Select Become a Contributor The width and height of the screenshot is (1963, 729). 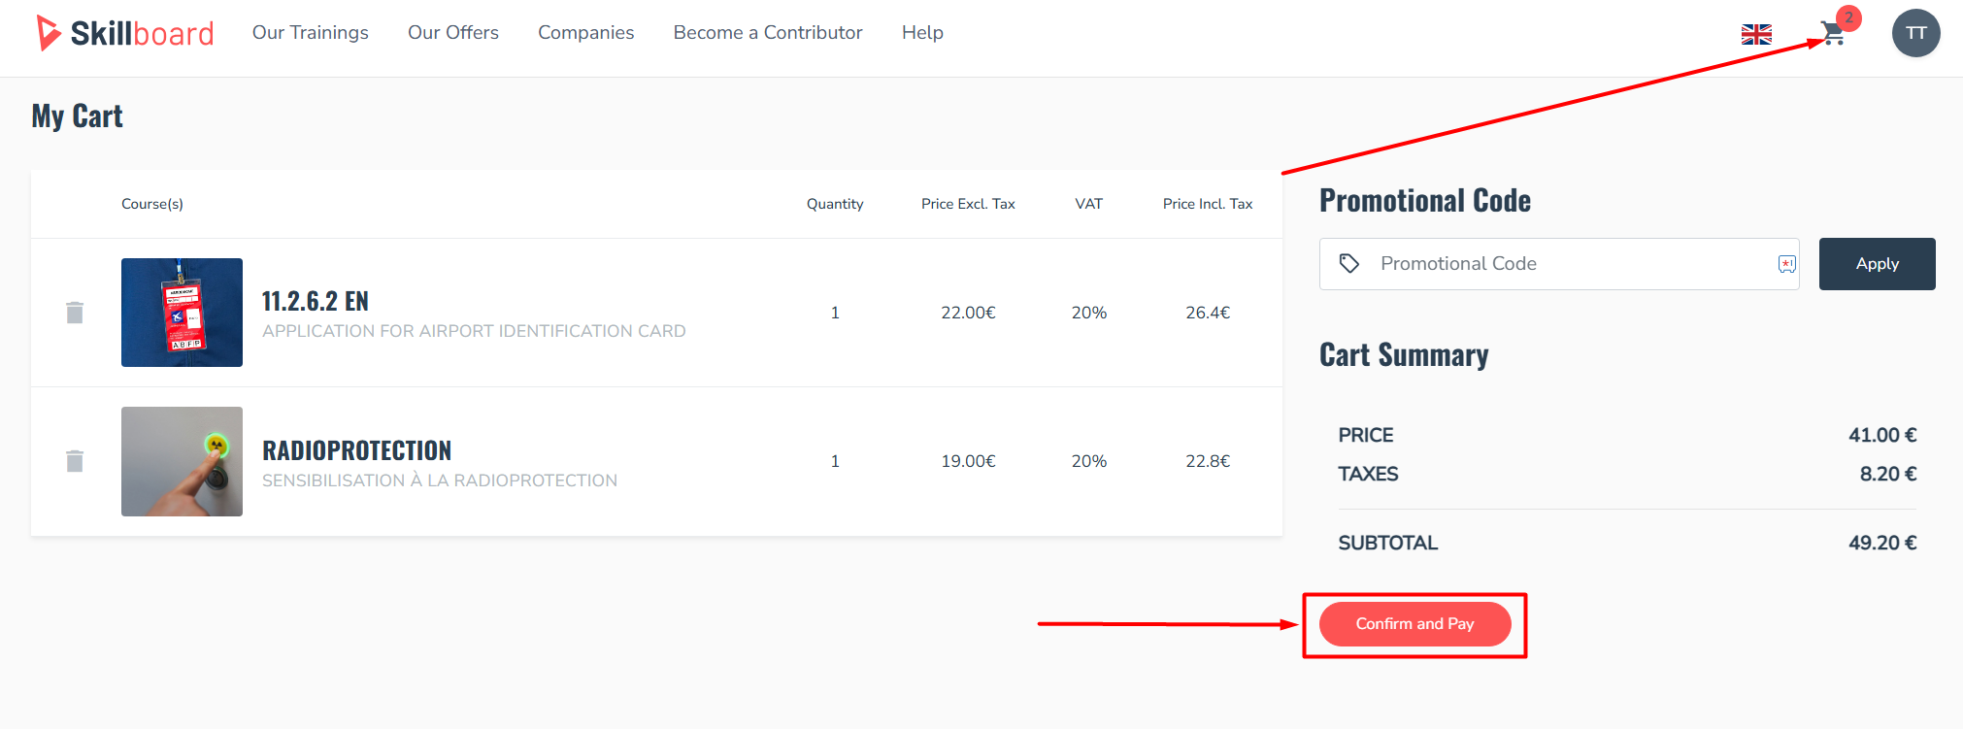[x=768, y=32]
